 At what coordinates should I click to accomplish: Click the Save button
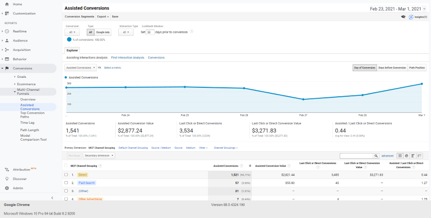tap(115, 16)
